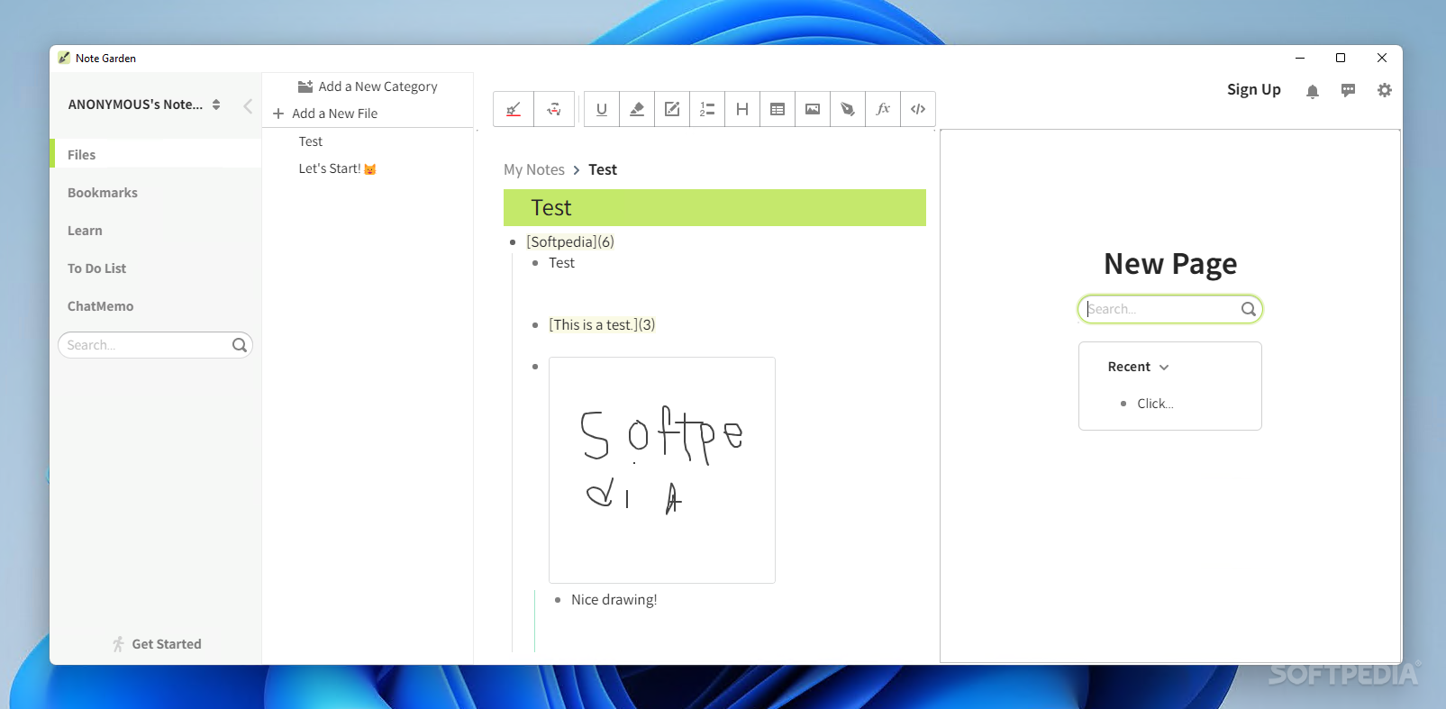The width and height of the screenshot is (1446, 709).
Task: Click the plus icon for new file
Action: [278, 114]
